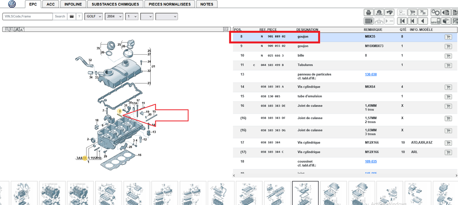Open settings with the gears icon

(x=435, y=12)
